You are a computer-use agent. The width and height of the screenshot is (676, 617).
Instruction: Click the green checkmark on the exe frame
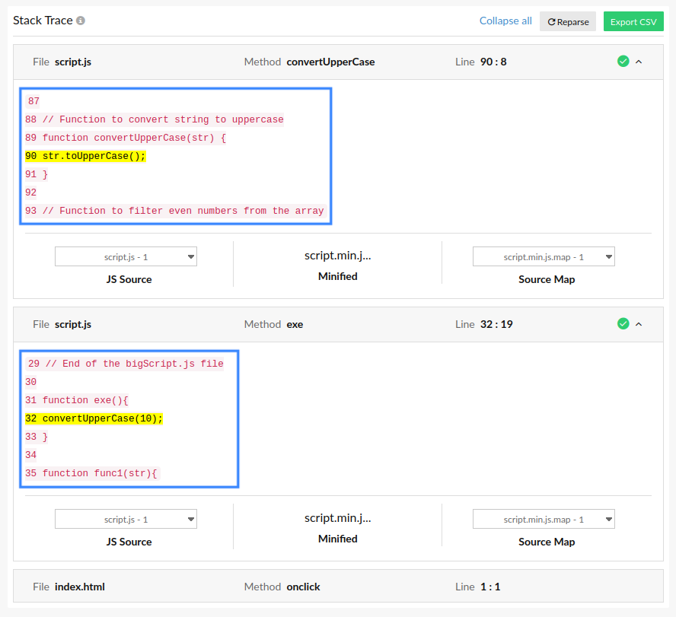tap(623, 323)
